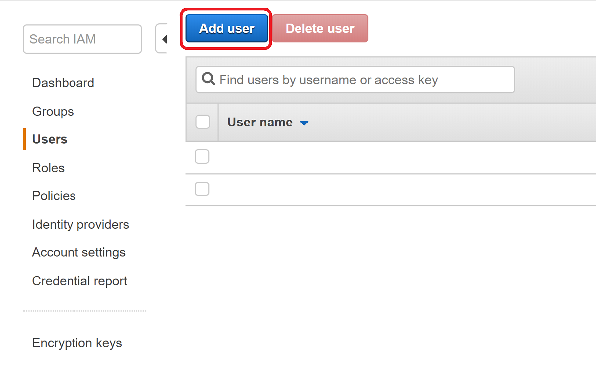
Task: Check the first user row checkbox
Action: pos(202,157)
